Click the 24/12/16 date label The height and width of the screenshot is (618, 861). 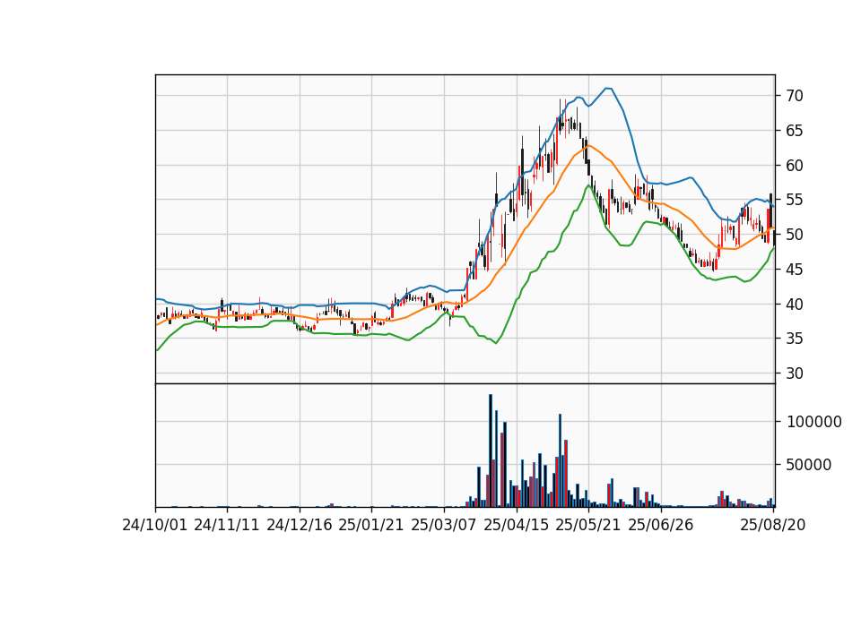coord(300,525)
